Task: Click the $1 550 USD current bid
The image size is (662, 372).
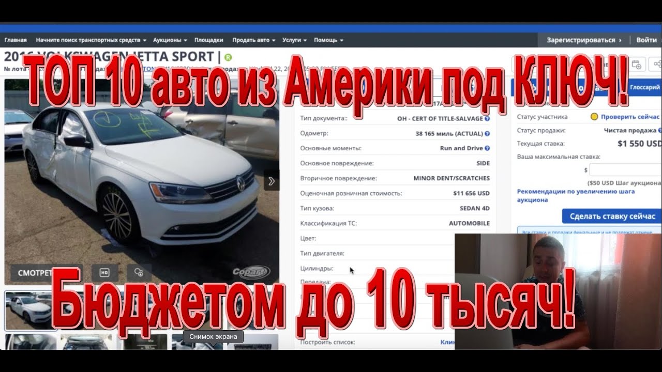Action: pos(639,144)
